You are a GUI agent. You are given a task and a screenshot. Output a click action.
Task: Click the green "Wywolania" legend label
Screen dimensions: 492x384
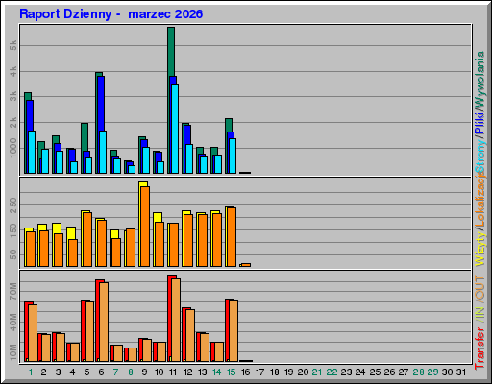tap(480, 79)
